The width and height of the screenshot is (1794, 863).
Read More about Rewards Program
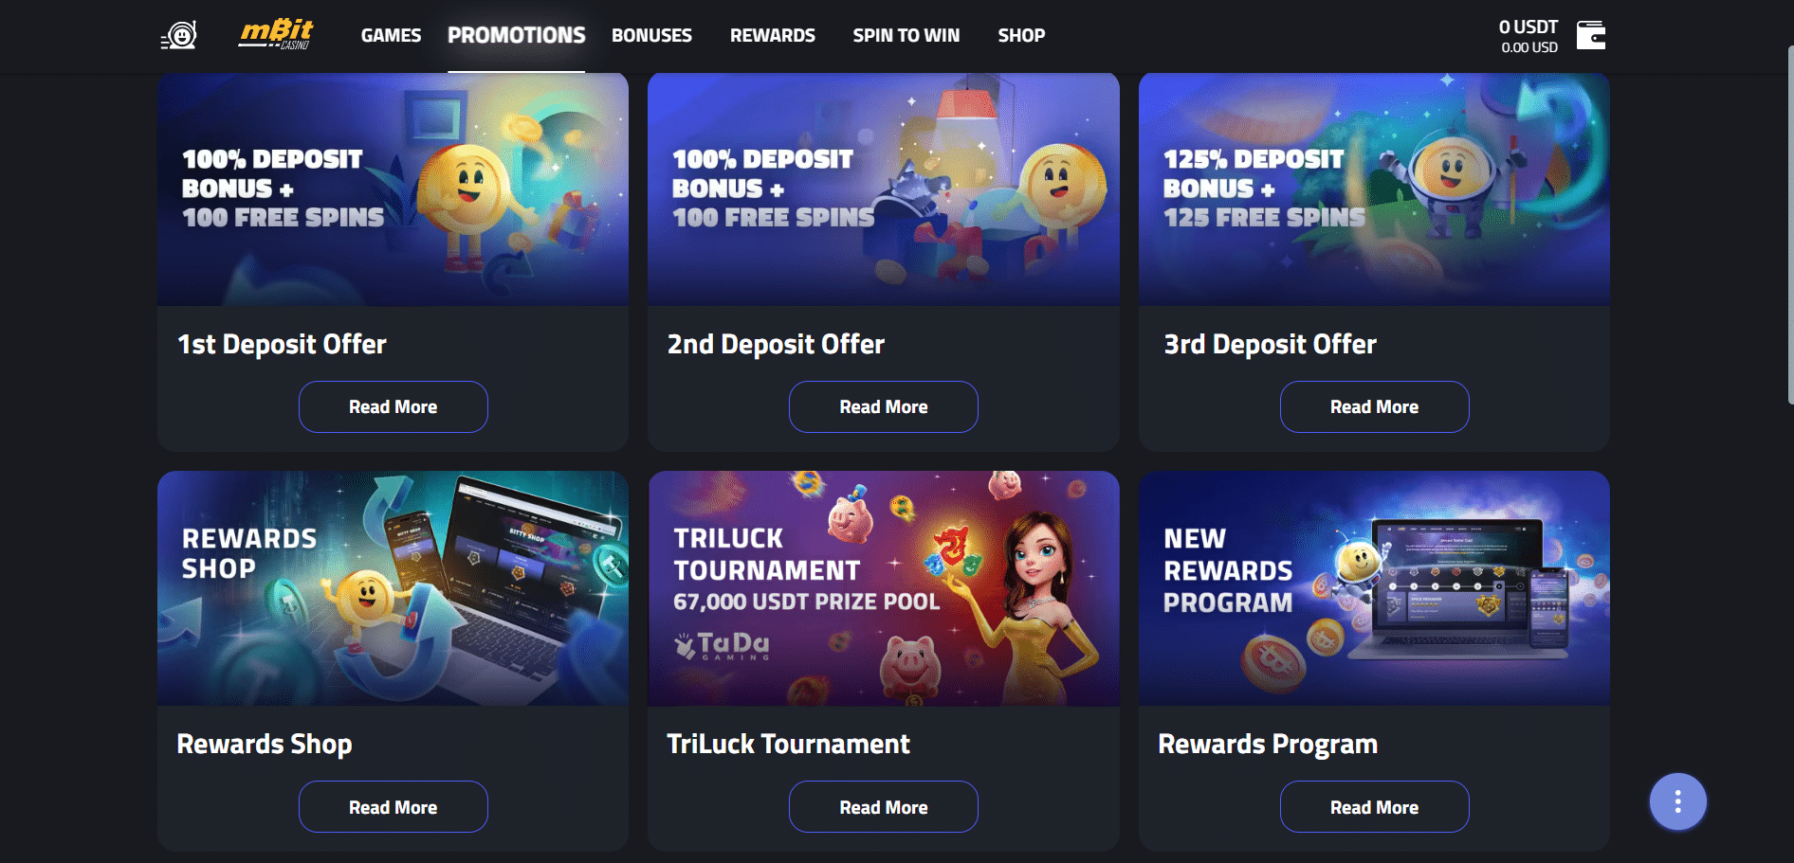tap(1374, 807)
